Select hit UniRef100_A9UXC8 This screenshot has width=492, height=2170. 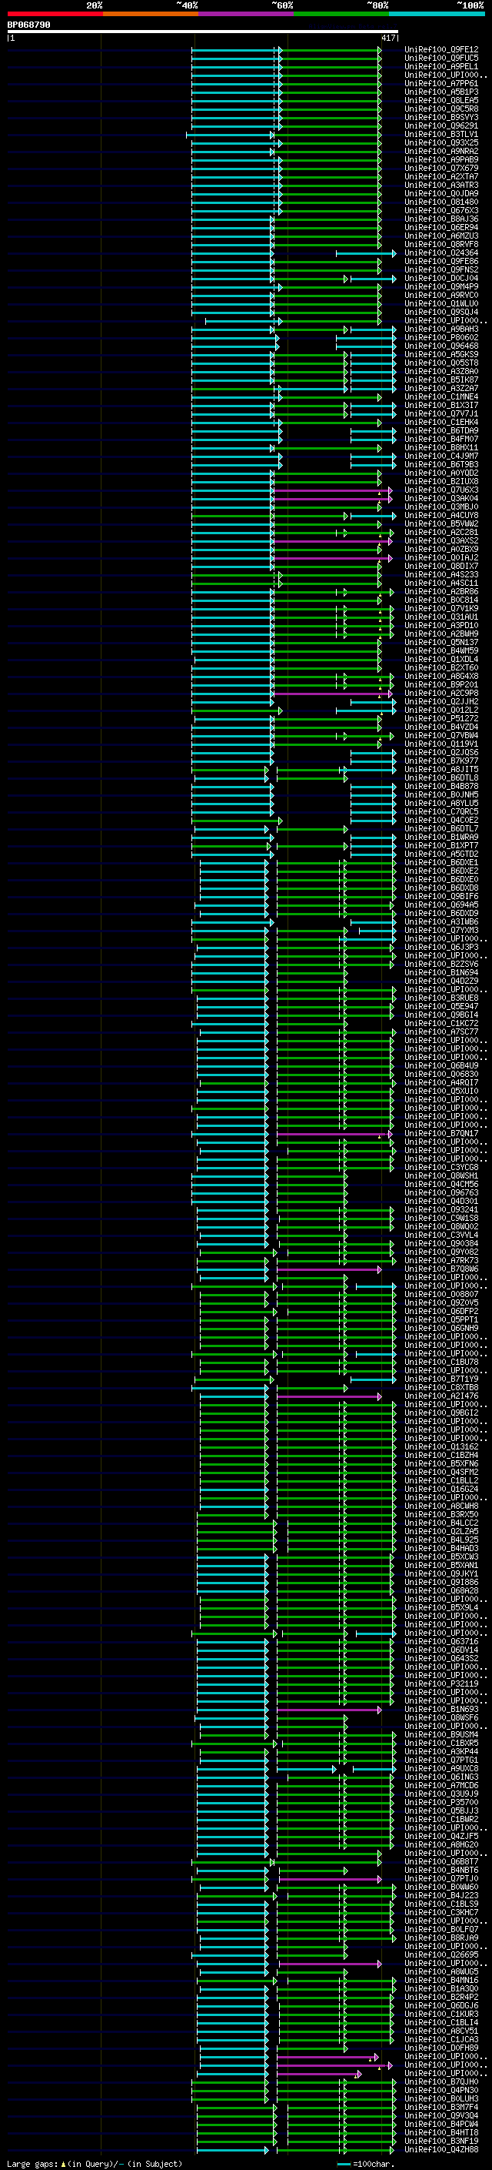(x=441, y=1768)
